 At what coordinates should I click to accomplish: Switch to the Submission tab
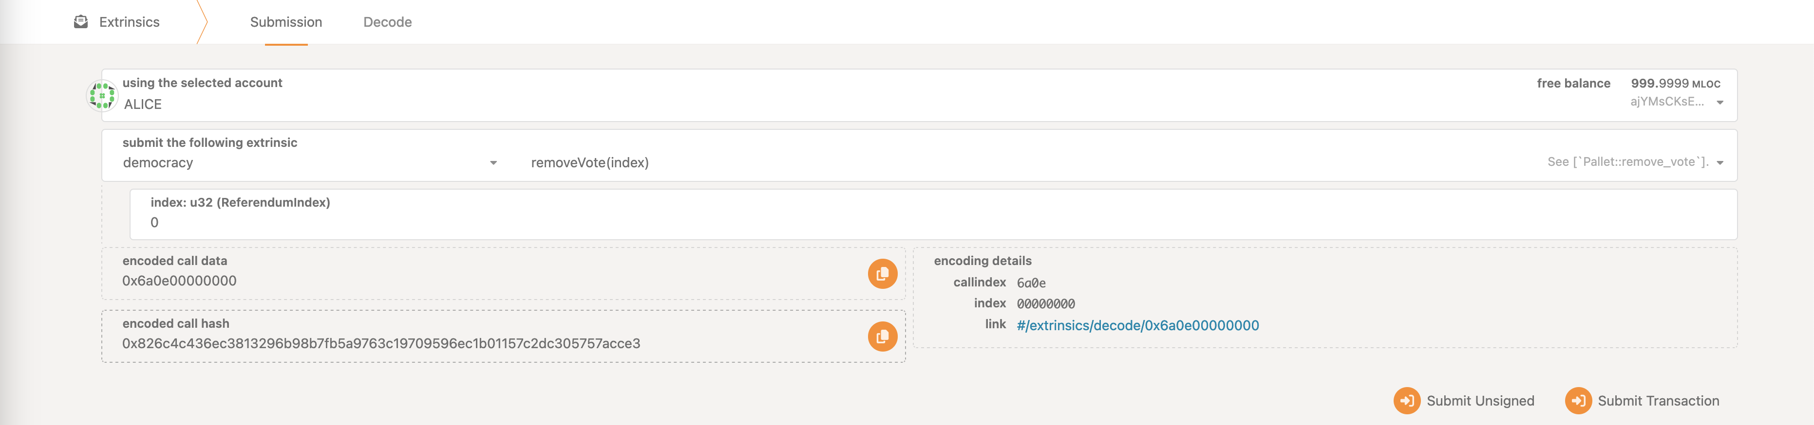pos(286,22)
